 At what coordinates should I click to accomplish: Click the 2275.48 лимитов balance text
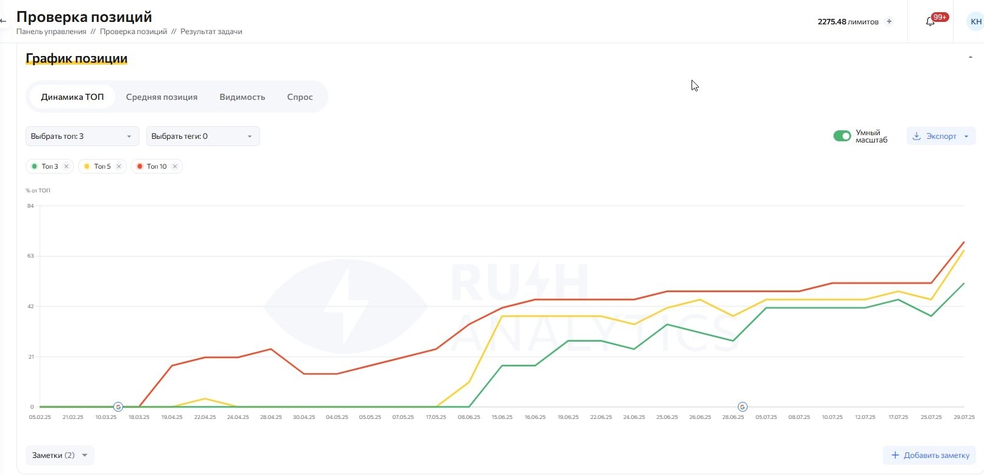pos(848,22)
